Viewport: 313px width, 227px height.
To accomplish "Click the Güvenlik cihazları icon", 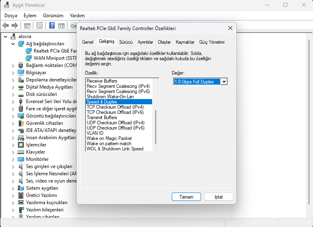I will coord(21,123).
